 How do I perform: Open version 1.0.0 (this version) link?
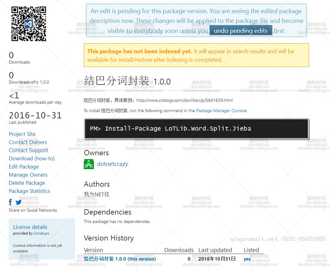point(120,259)
